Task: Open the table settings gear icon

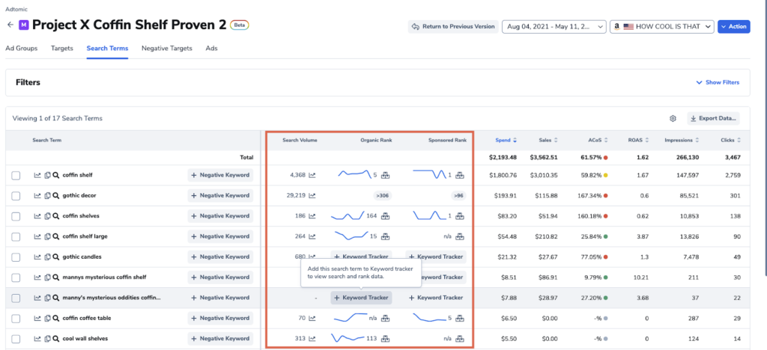Action: pos(673,118)
